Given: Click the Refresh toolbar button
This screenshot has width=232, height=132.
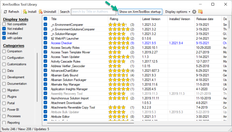Looking at the screenshot, I should coord(11,12).
